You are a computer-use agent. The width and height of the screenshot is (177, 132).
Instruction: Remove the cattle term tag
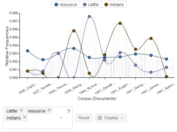(x=21, y=110)
